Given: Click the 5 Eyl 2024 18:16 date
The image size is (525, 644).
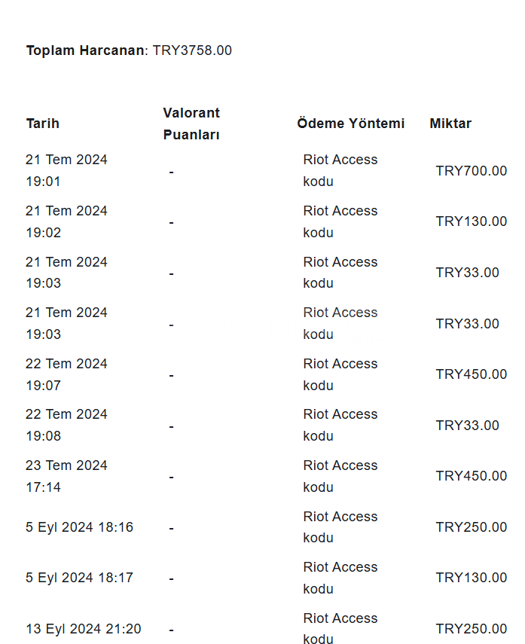Looking at the screenshot, I should (x=79, y=527).
